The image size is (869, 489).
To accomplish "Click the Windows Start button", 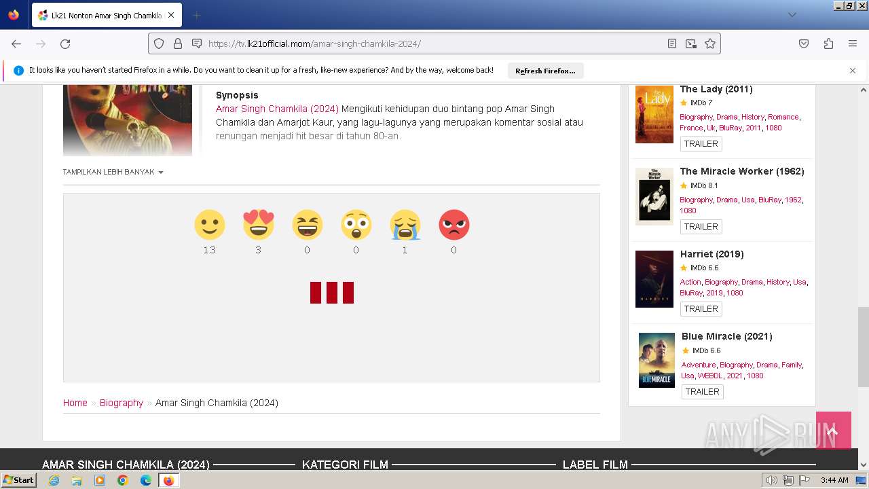I will click(x=19, y=480).
